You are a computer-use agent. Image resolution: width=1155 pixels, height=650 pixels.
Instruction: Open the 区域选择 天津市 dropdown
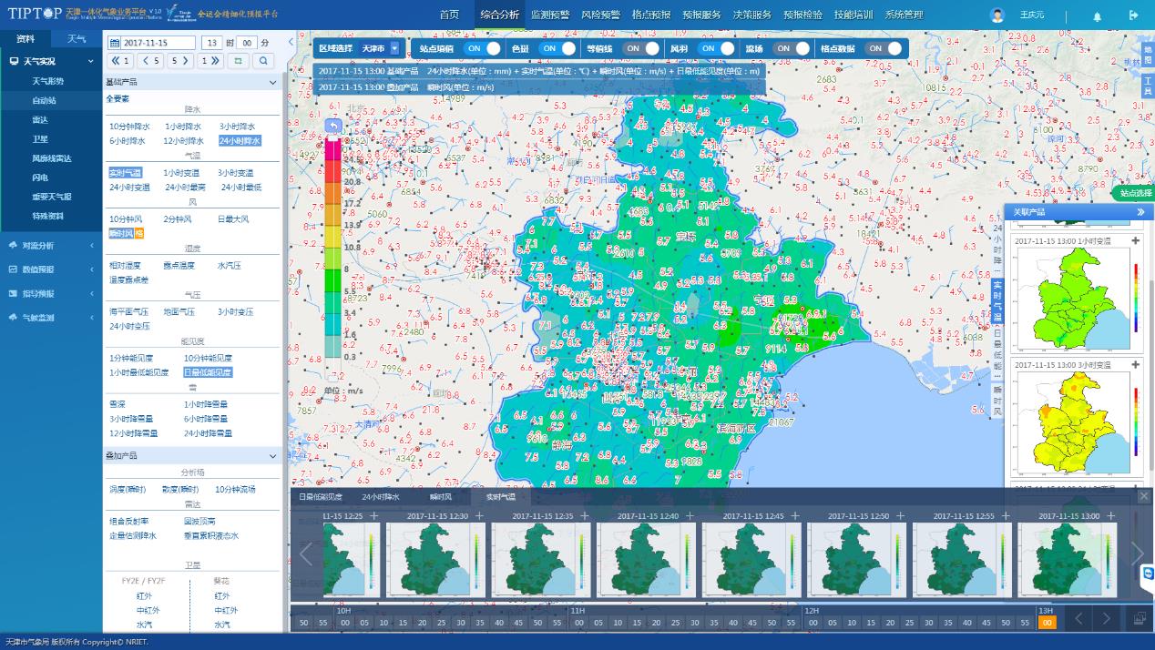(x=394, y=48)
